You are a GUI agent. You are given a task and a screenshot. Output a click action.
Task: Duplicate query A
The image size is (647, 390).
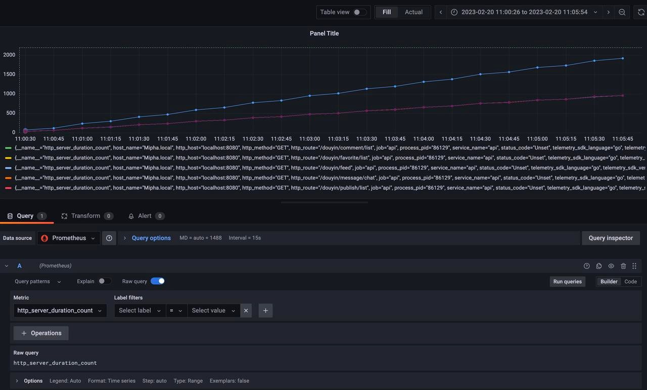[599, 266]
